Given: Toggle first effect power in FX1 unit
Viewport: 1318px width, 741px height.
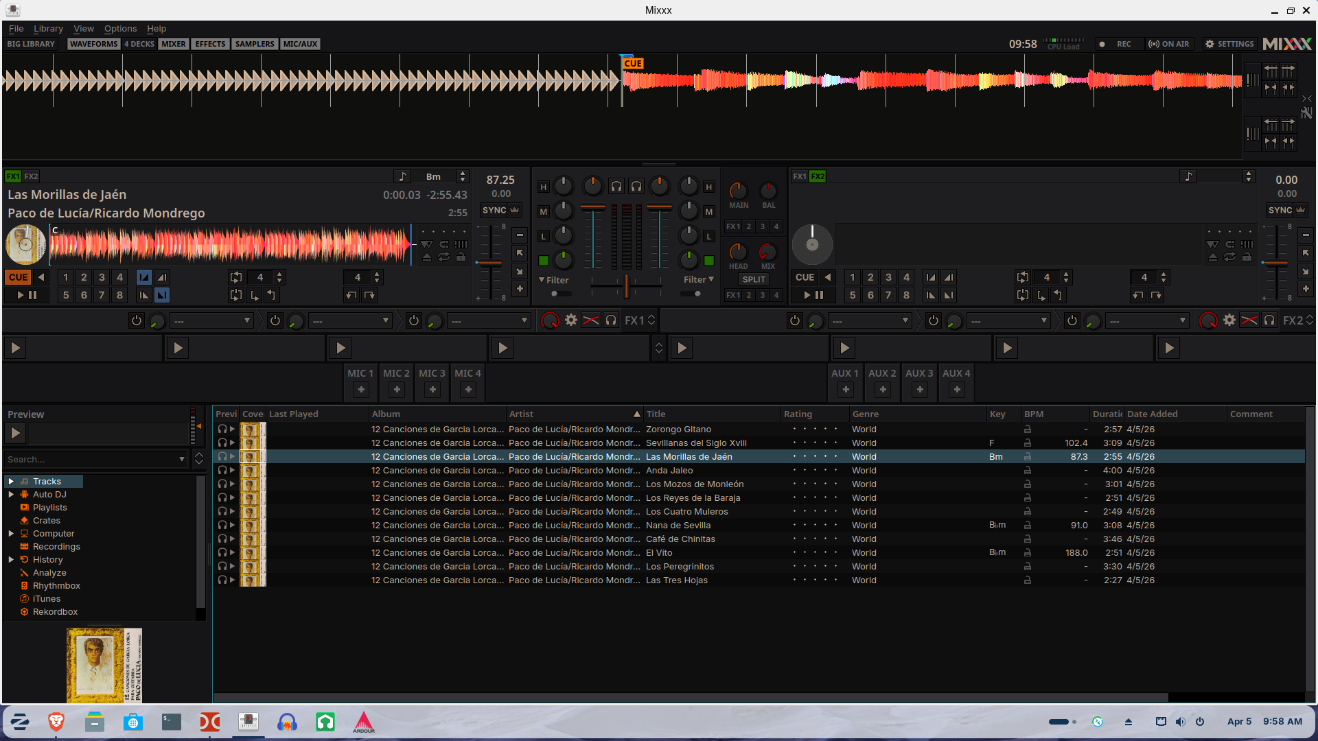Looking at the screenshot, I should (x=136, y=320).
